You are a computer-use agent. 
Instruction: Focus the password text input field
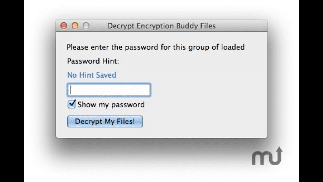(109, 90)
